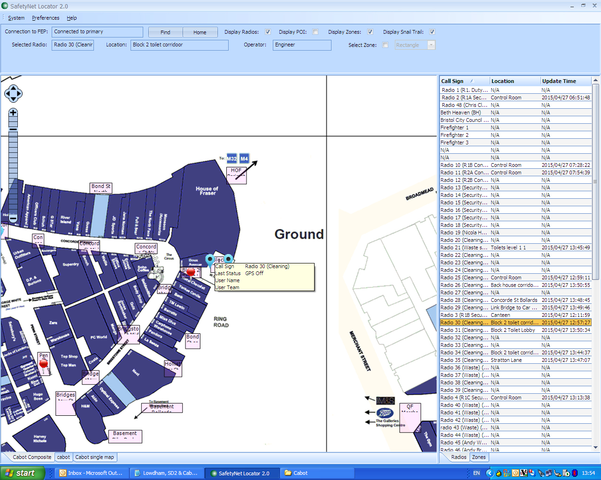This screenshot has height=480, width=601.
Task: Tick the Select Zone checkbox
Action: (385, 45)
